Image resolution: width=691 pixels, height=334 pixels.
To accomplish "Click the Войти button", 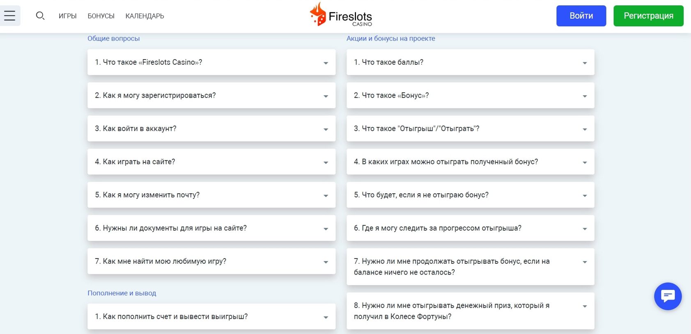I will pos(581,16).
